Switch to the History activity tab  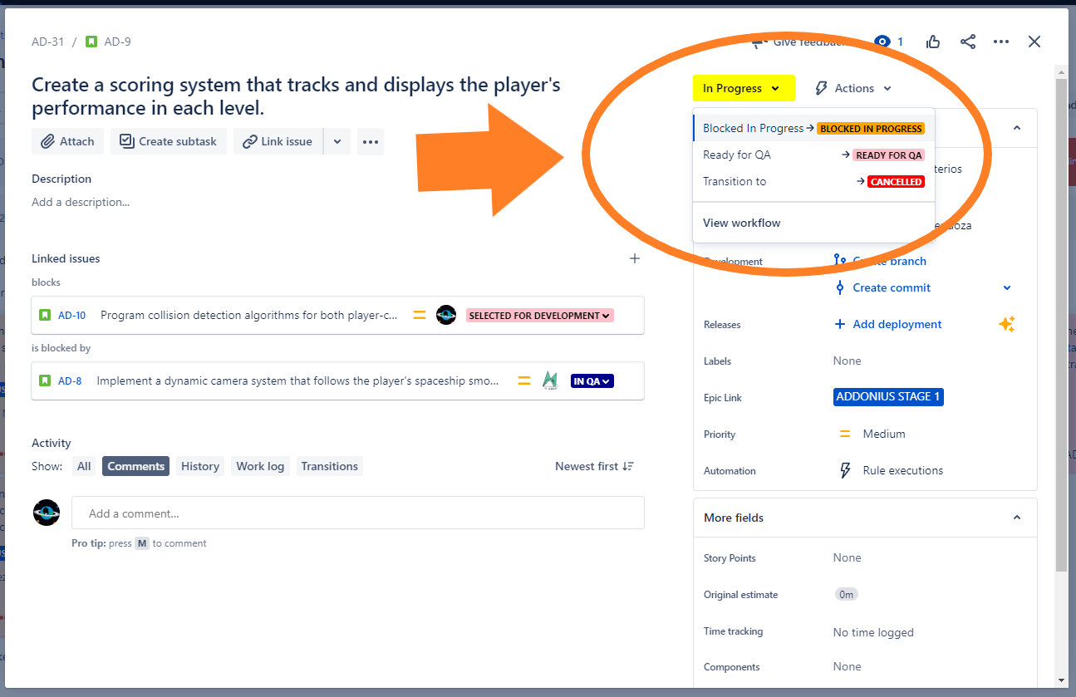coord(200,466)
